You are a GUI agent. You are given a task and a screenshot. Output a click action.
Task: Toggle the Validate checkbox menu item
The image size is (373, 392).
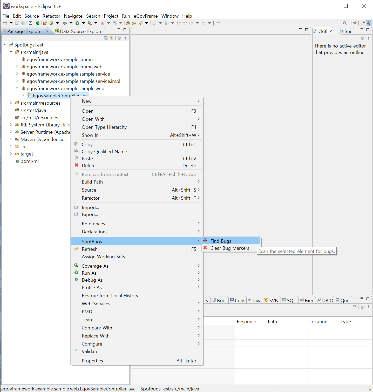pyautogui.click(x=90, y=352)
